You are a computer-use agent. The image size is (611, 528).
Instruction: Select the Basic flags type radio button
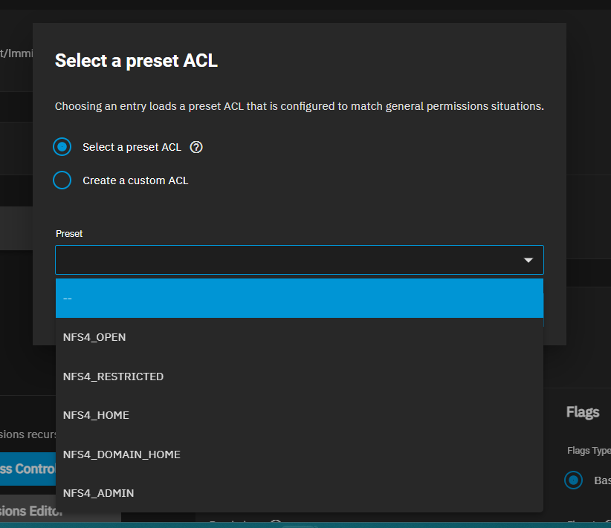click(x=573, y=480)
